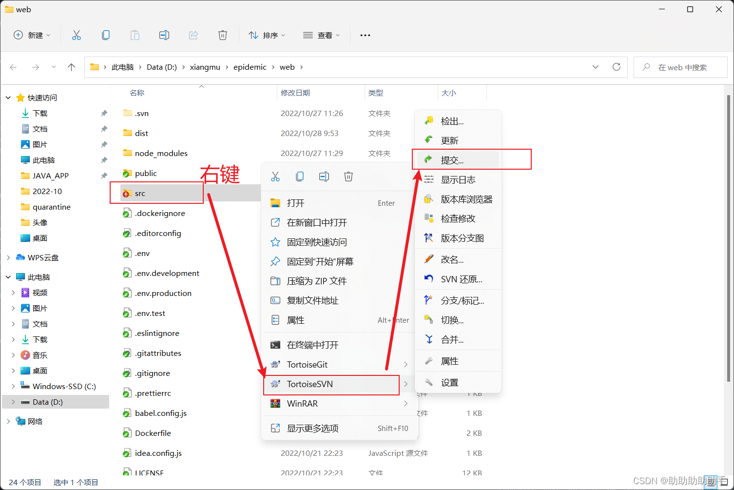The image size is (734, 490).
Task: Open the 排序 (Sort) dropdown
Action: pos(267,35)
